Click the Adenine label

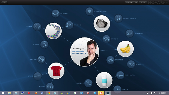(36, 44)
